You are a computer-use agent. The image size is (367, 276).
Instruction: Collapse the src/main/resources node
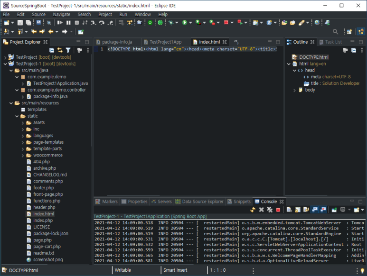11,103
